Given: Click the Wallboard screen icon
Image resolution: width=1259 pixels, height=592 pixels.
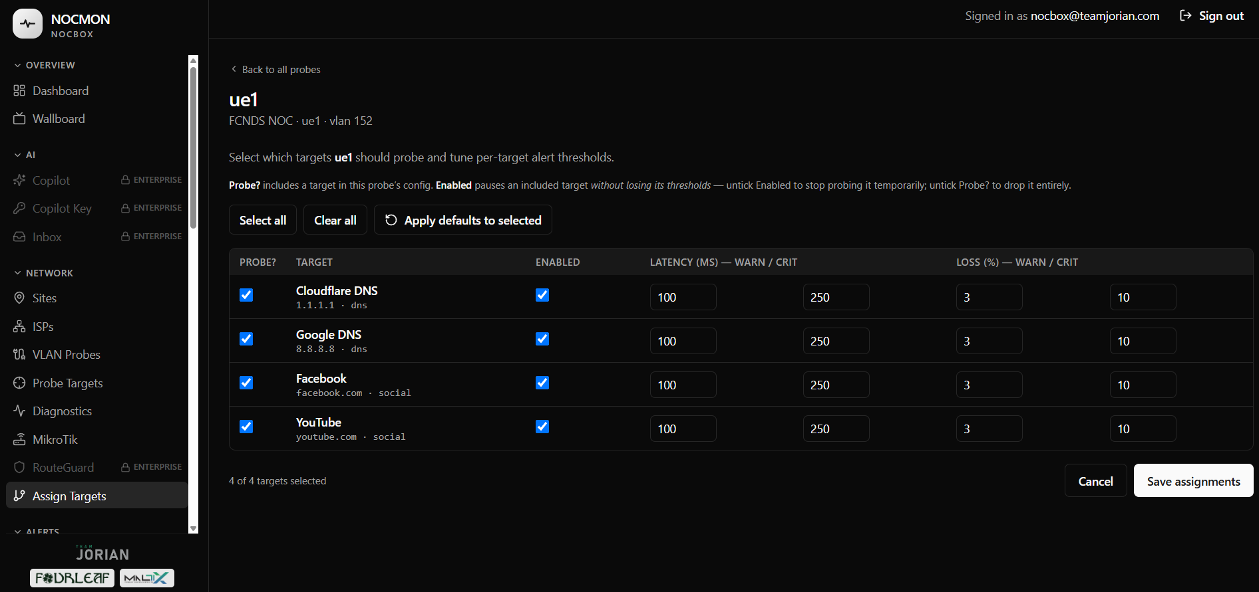Looking at the screenshot, I should (x=19, y=118).
